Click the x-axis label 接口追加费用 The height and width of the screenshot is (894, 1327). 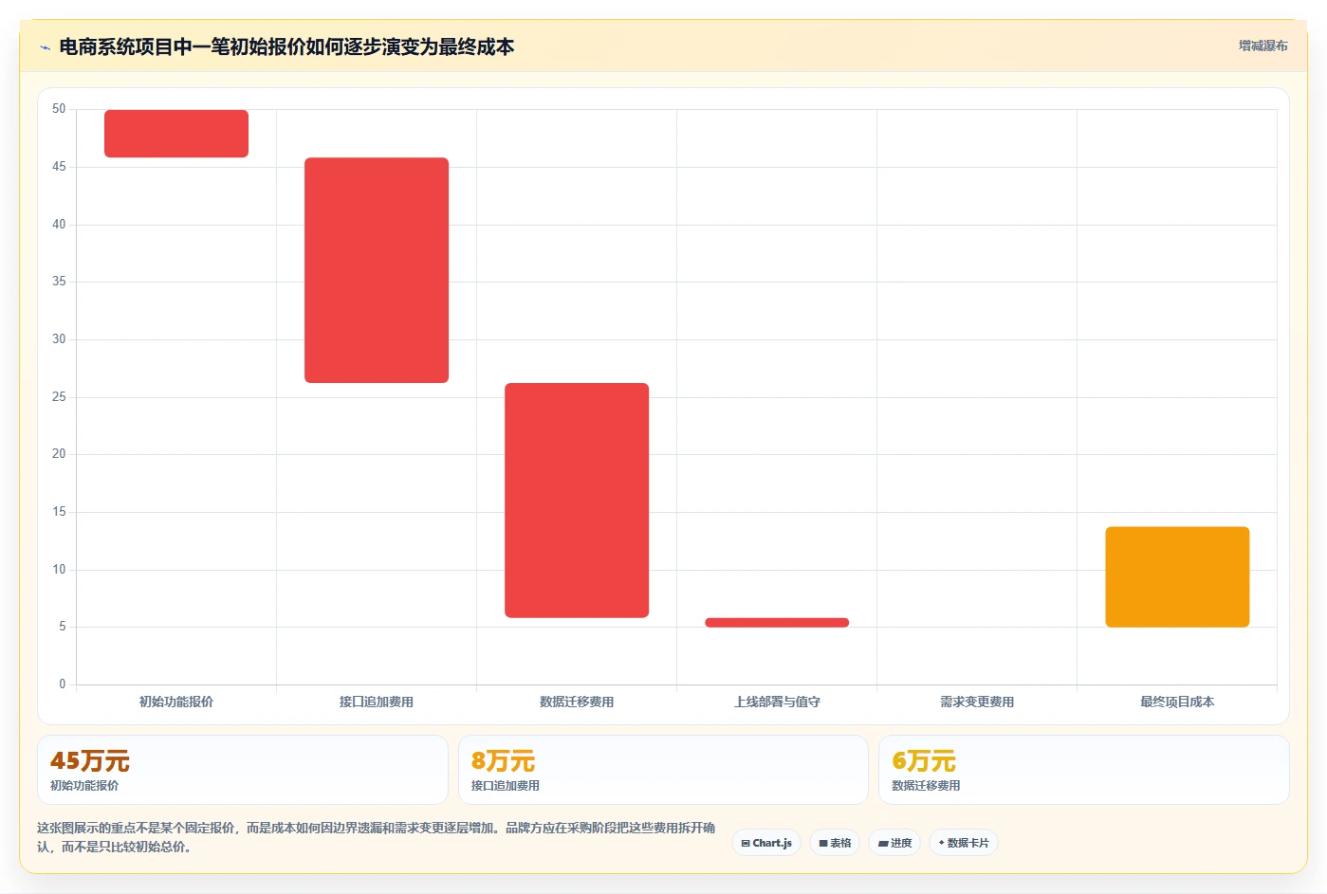click(377, 702)
